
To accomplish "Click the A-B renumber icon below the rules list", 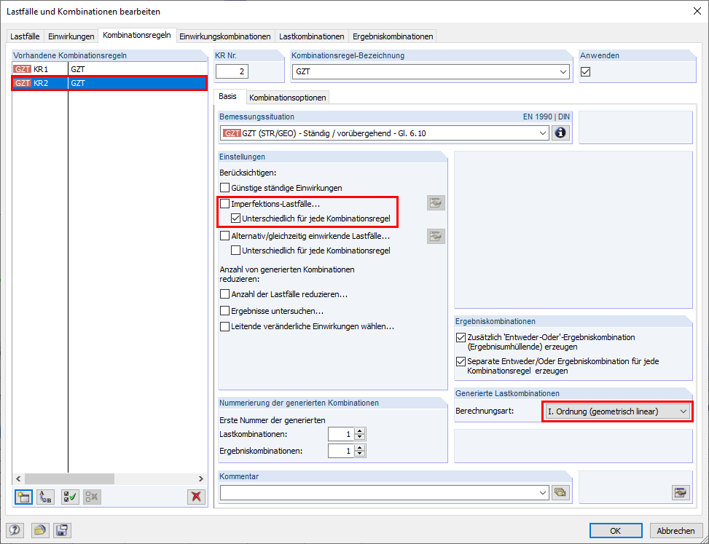I will pyautogui.click(x=44, y=497).
